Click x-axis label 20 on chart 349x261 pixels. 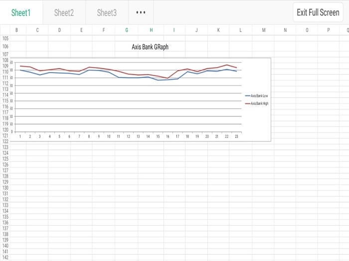tap(207, 136)
